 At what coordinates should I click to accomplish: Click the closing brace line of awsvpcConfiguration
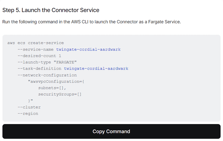[30, 101]
